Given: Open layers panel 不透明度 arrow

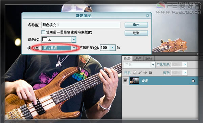Looking at the screenshot, I should [x=185, y=64].
